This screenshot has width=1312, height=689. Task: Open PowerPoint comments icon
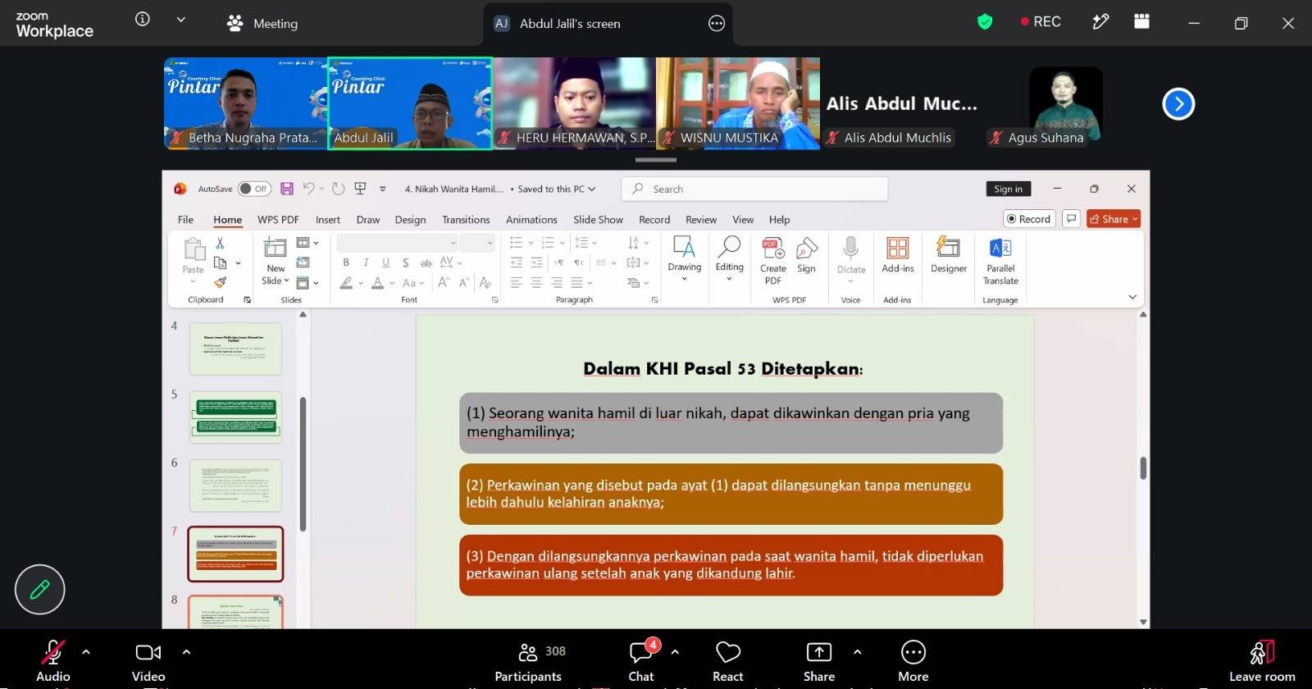click(1071, 219)
